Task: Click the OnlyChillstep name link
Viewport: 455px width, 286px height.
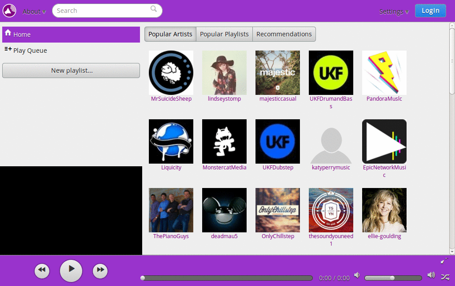Action: click(x=278, y=236)
